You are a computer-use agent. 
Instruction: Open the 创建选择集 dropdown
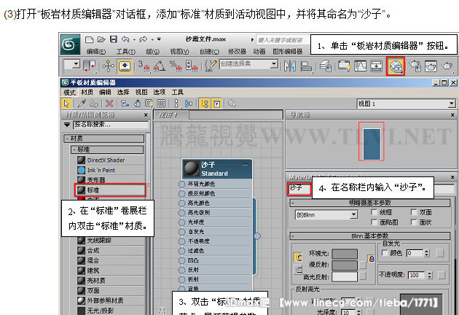coord(274,63)
